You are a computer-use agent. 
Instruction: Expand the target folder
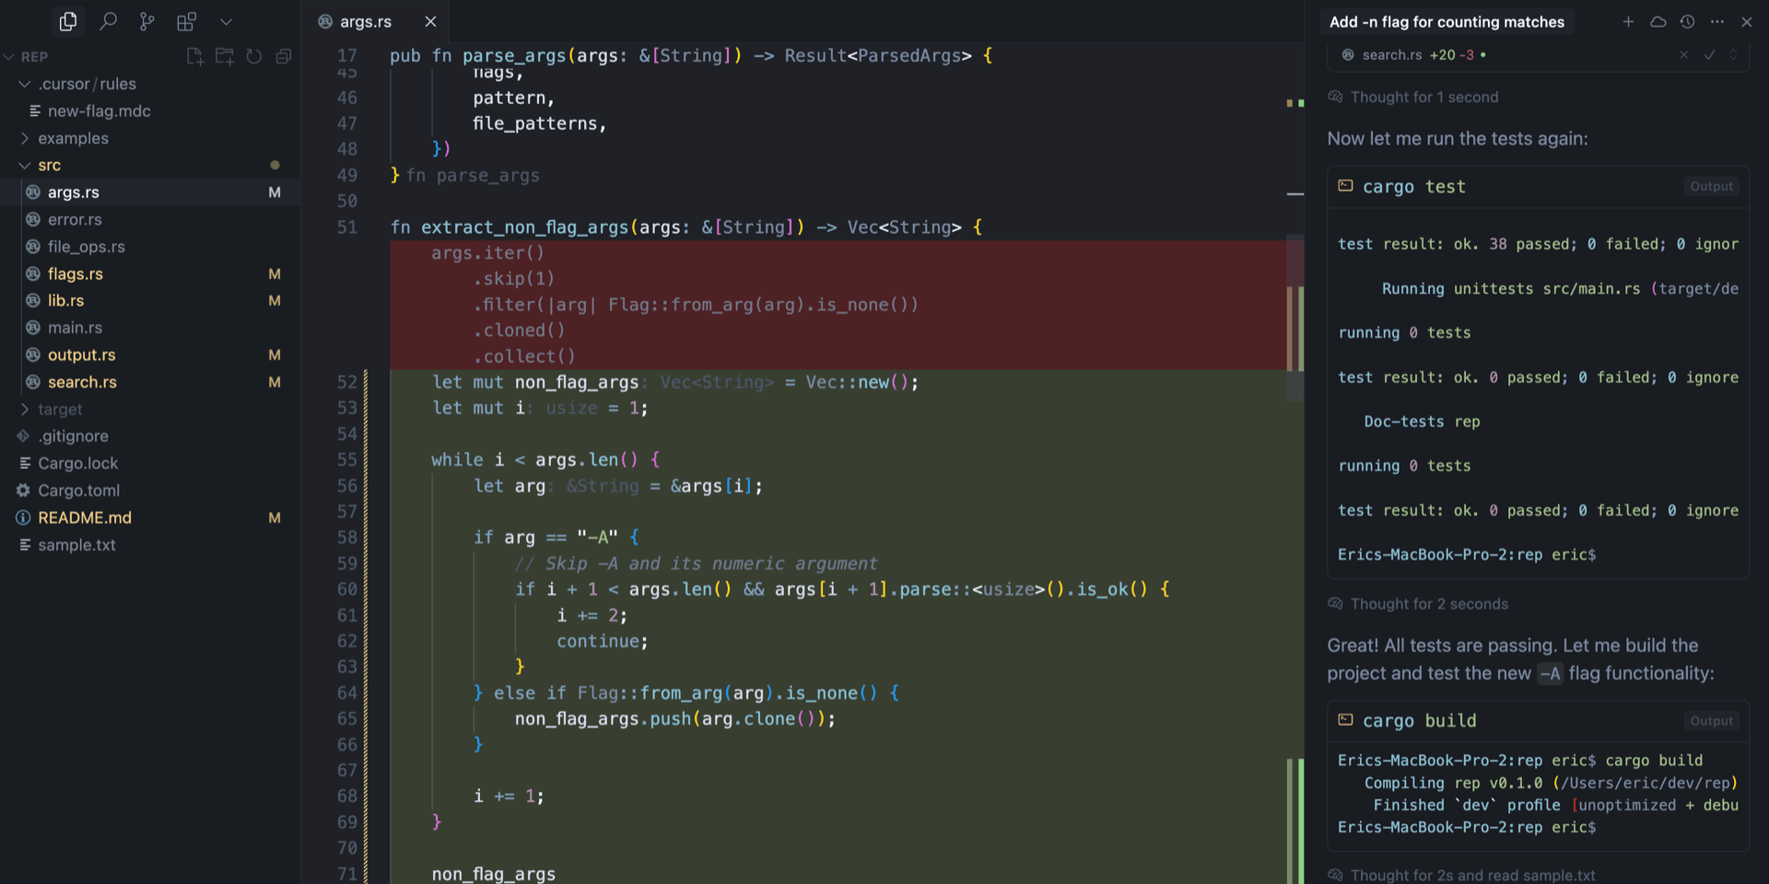60,409
